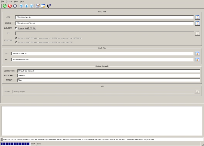Click the up-arrow previous history icon
The width and height of the screenshot is (204, 146).
click(x=21, y=6)
